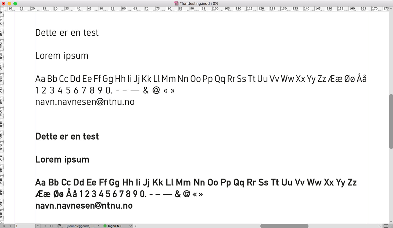Click the green preflight status indicator

pos(105,226)
